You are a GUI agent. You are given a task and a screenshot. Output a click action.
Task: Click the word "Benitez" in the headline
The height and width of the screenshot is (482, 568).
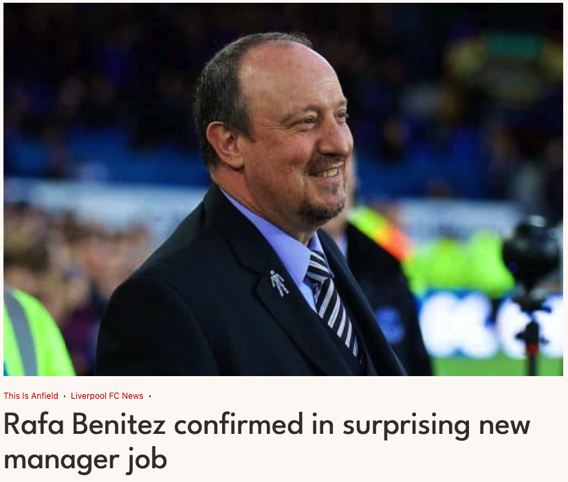tap(118, 425)
